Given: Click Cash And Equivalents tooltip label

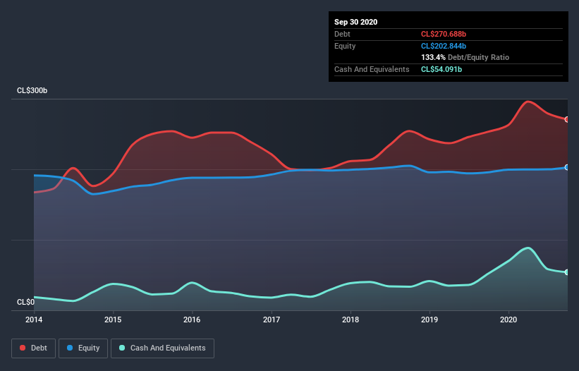Looking at the screenshot, I should (x=372, y=69).
